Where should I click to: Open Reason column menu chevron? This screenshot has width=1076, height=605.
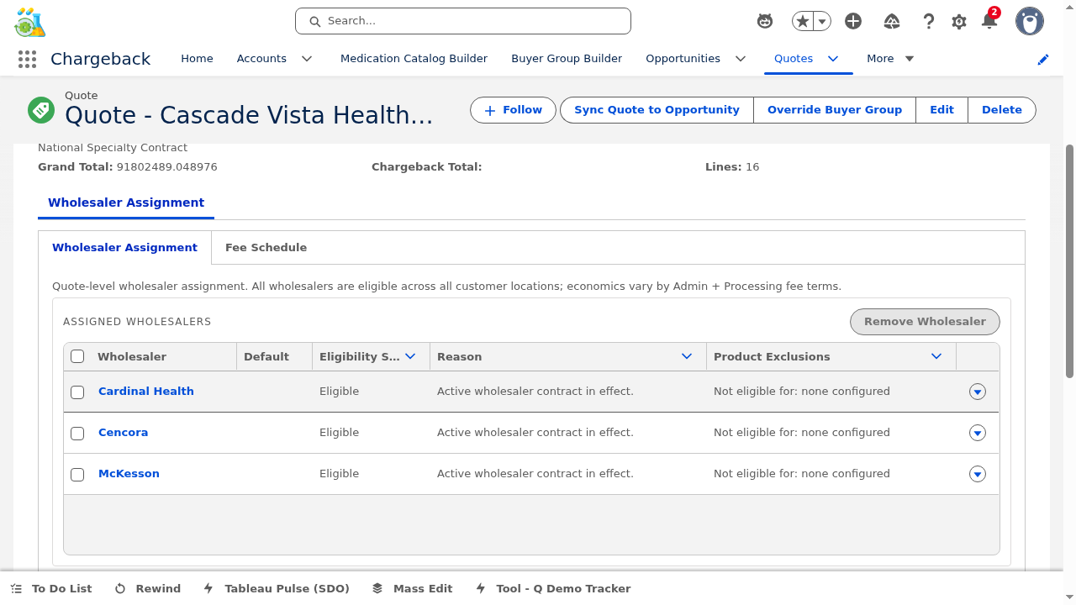tap(687, 356)
